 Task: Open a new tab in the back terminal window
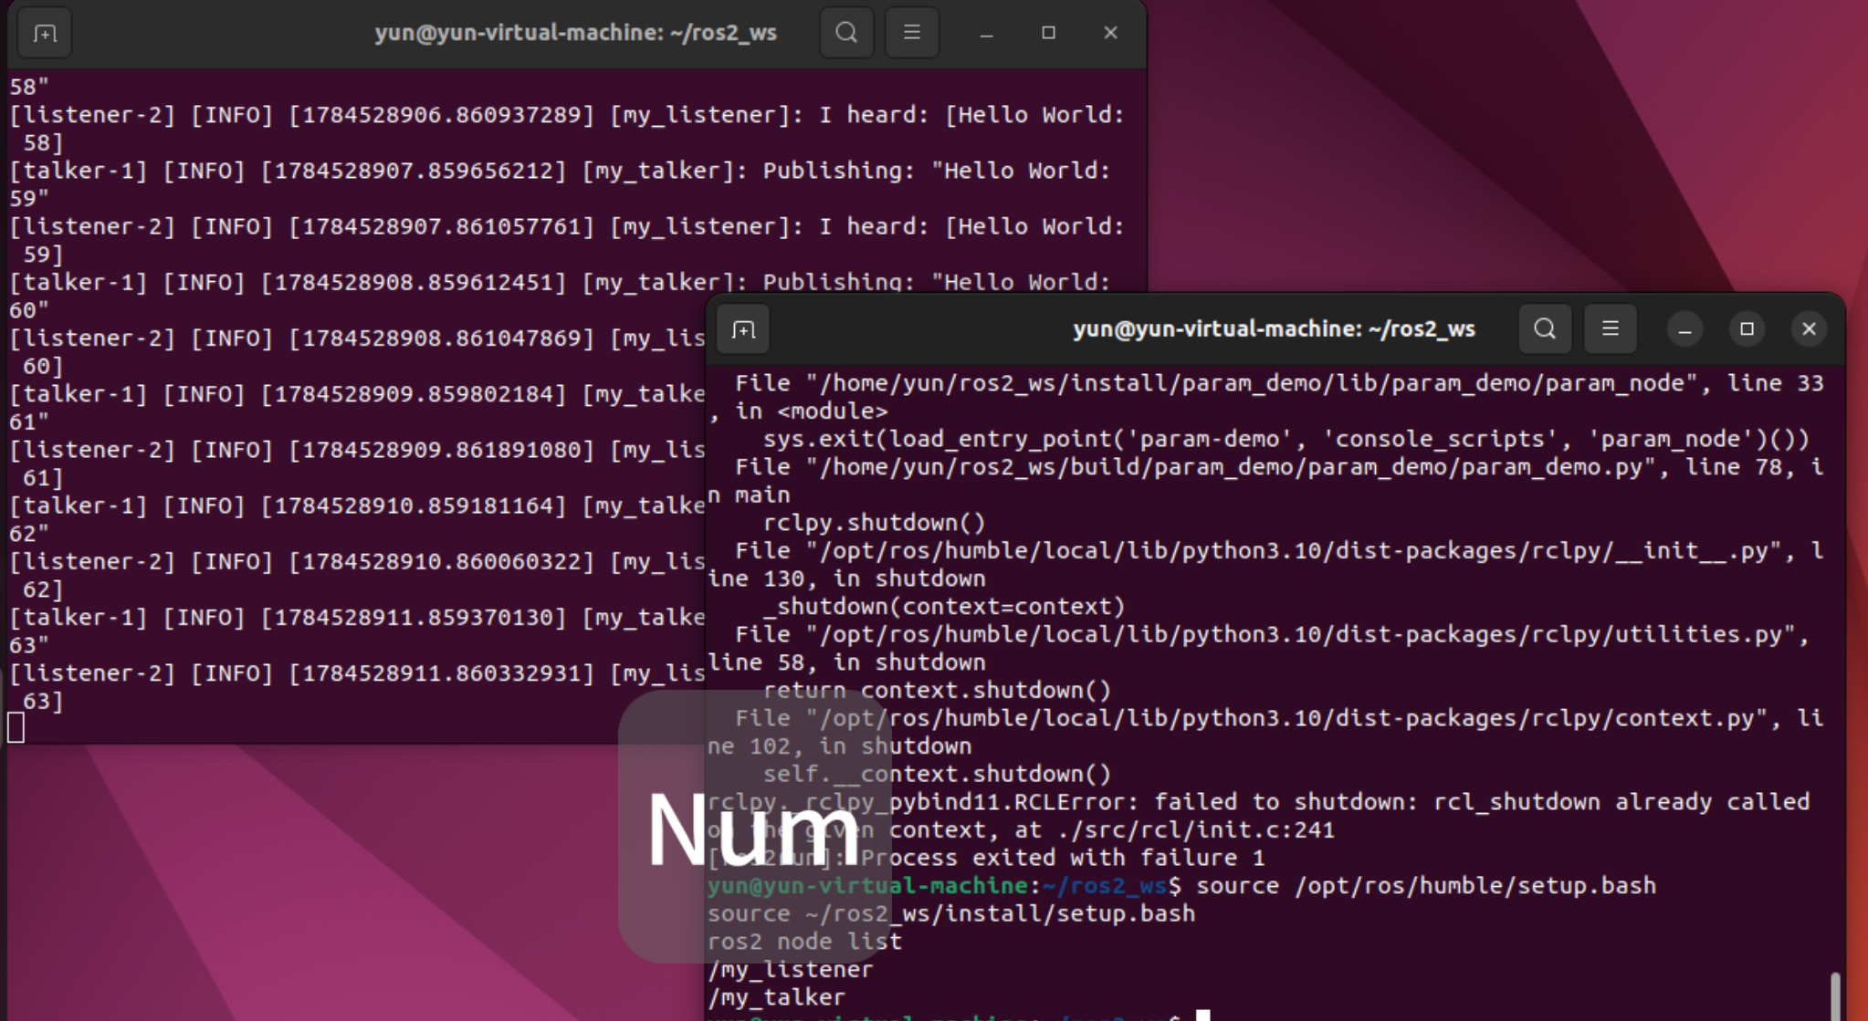coord(45,34)
